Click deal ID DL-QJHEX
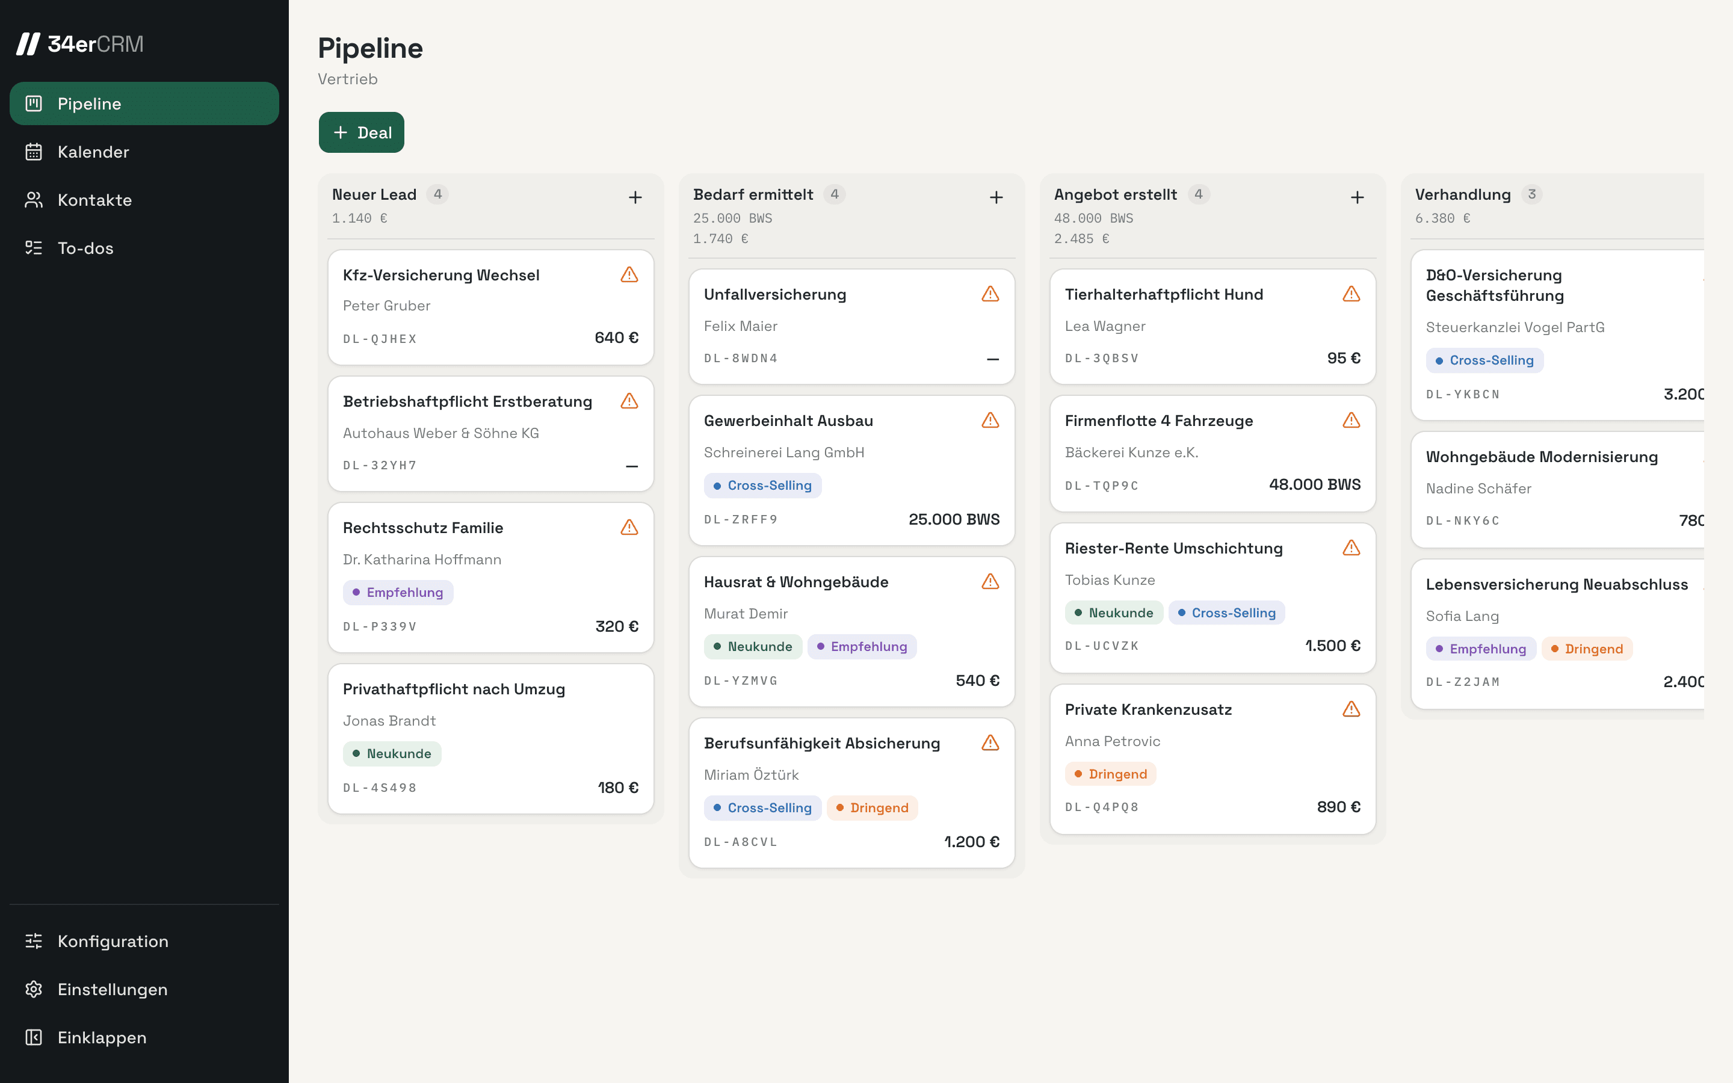 coord(380,339)
